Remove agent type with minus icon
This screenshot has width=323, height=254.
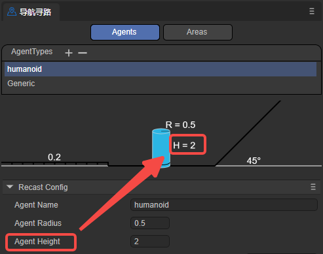pyautogui.click(x=83, y=53)
